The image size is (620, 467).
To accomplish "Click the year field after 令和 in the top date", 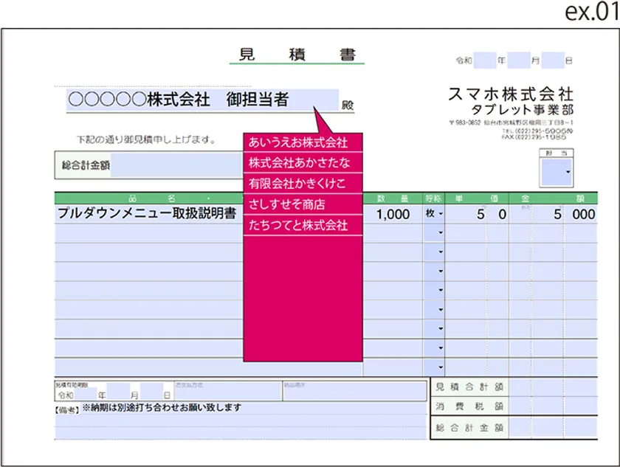I will (x=484, y=60).
